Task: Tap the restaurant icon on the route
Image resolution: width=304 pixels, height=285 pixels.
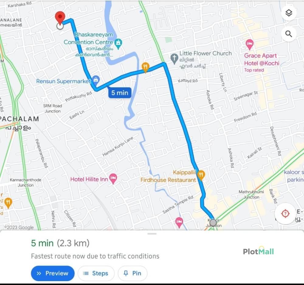Action: tap(145, 67)
